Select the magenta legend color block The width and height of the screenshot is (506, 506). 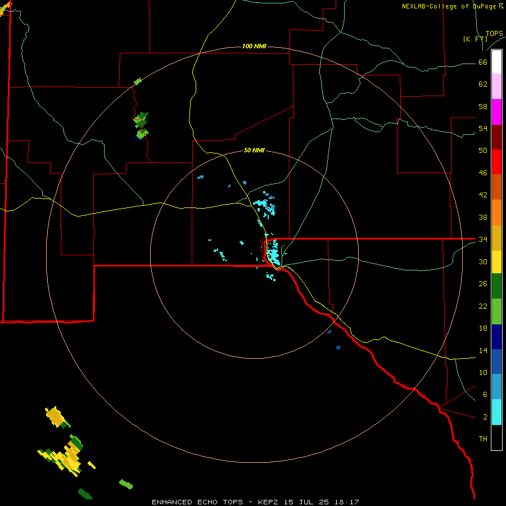pyautogui.click(x=496, y=112)
